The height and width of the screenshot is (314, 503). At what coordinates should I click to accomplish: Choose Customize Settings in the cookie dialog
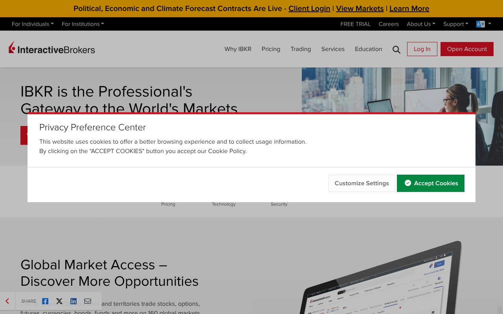point(362,183)
